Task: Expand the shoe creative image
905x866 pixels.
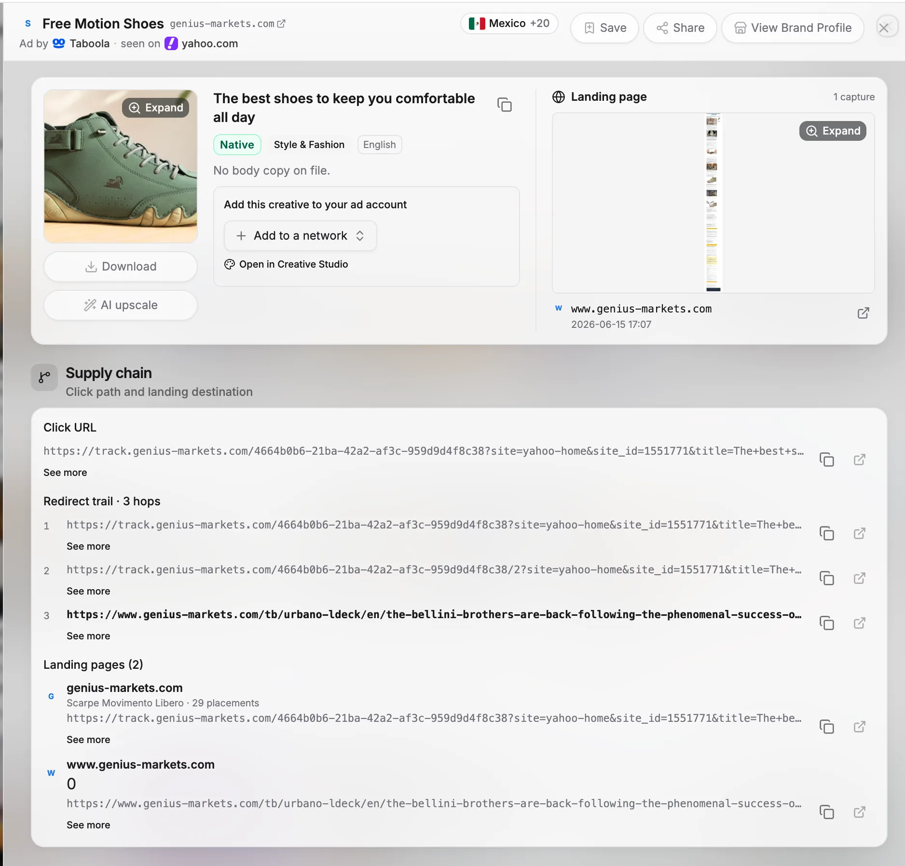Action: coord(155,108)
